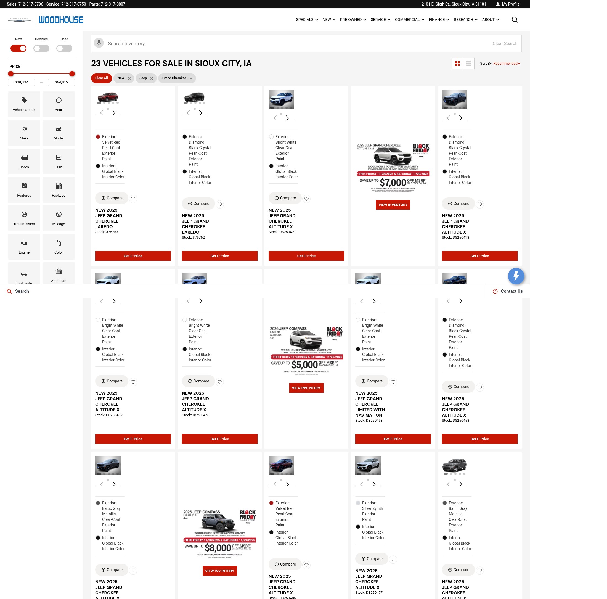Click the $64,015 maximum price field
Screen dimensions: 607x599
(x=61, y=82)
